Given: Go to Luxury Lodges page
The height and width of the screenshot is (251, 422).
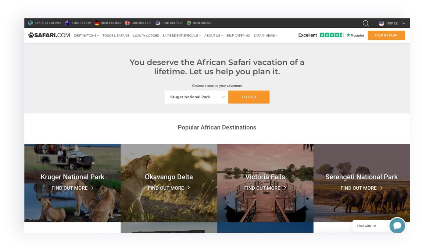Looking at the screenshot, I should pyautogui.click(x=146, y=36).
